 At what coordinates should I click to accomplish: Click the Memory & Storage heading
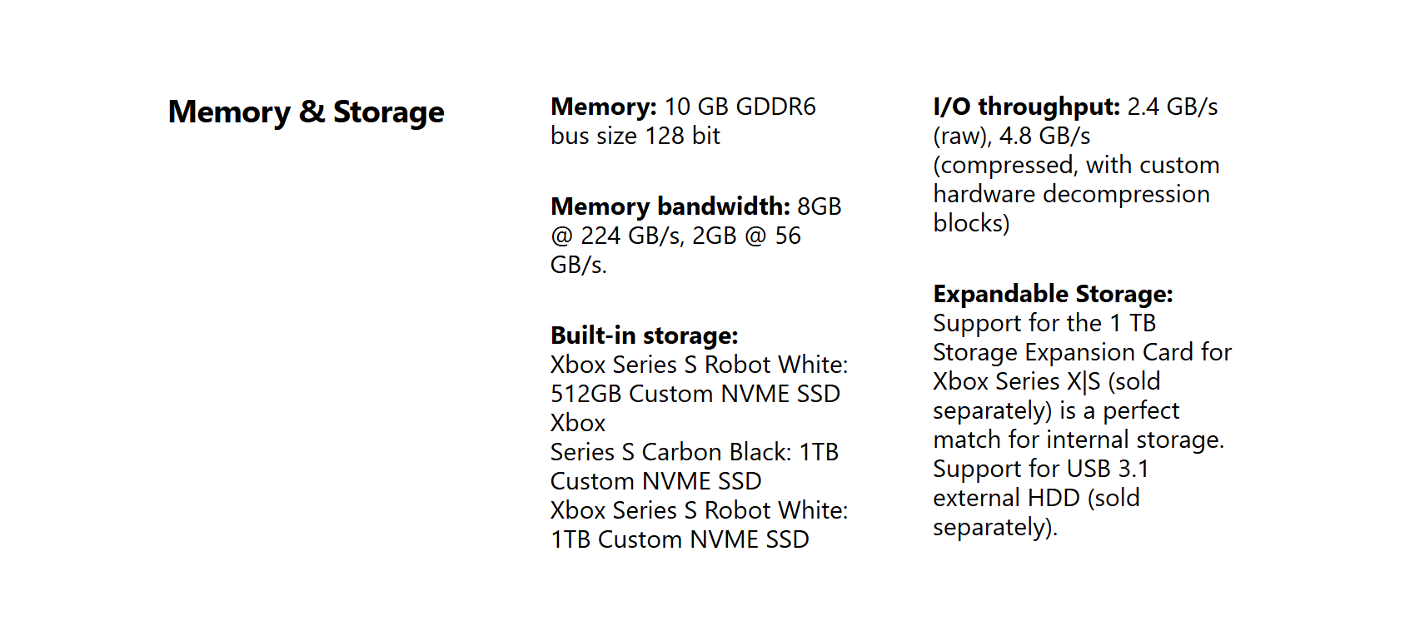[306, 112]
